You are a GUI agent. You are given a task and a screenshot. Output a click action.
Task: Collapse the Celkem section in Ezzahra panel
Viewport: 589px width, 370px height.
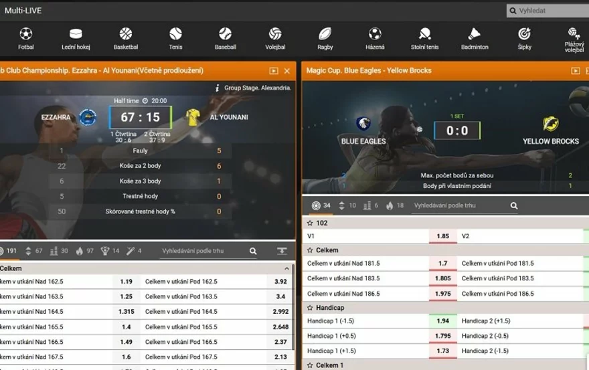tap(286, 268)
